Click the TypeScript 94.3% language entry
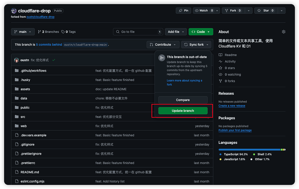This screenshot has width=299, height=189. point(234,154)
